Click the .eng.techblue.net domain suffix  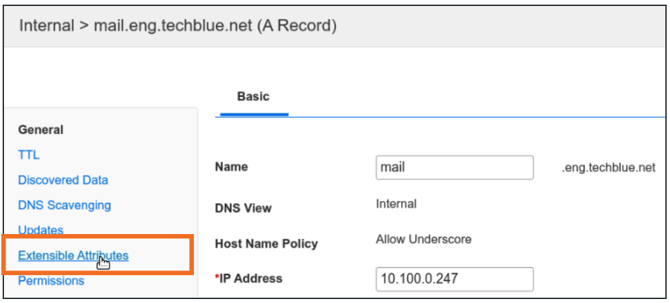click(x=608, y=168)
